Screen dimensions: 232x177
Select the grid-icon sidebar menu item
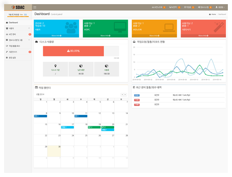click(x=18, y=40)
